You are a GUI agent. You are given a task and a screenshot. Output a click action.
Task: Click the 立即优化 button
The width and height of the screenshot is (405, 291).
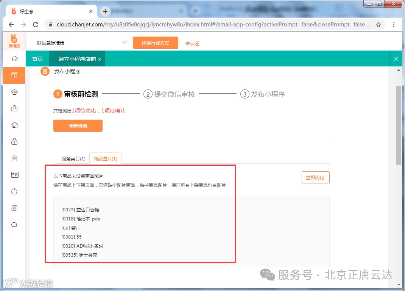click(x=315, y=177)
